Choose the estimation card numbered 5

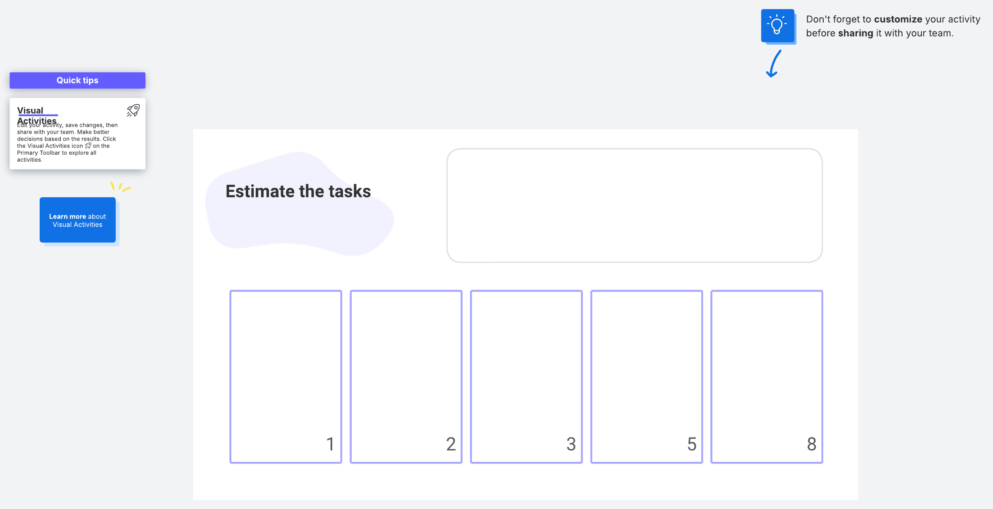coord(646,376)
